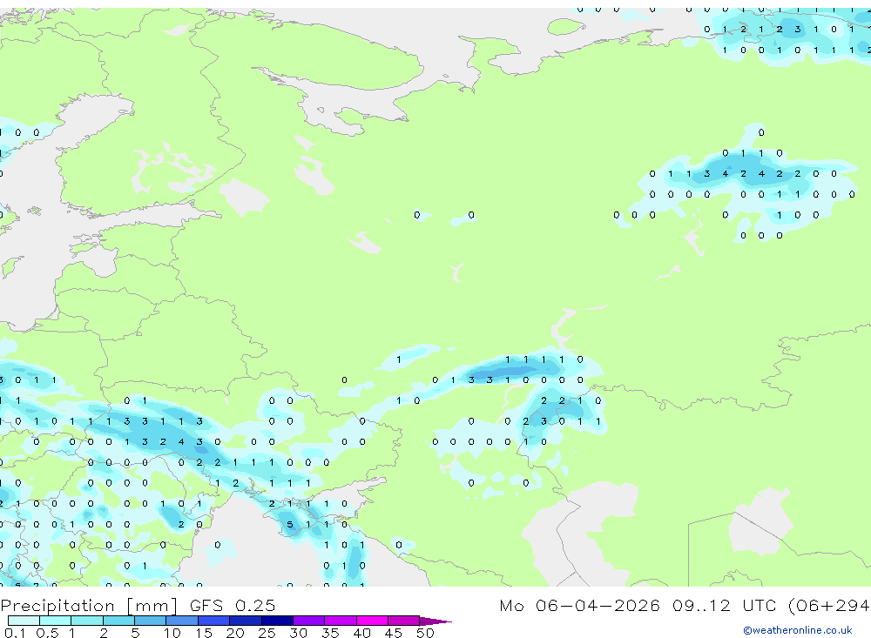This screenshot has width=871, height=638.
Task: Pick the 1–2 mm legend color swatch
Action: click(87, 621)
